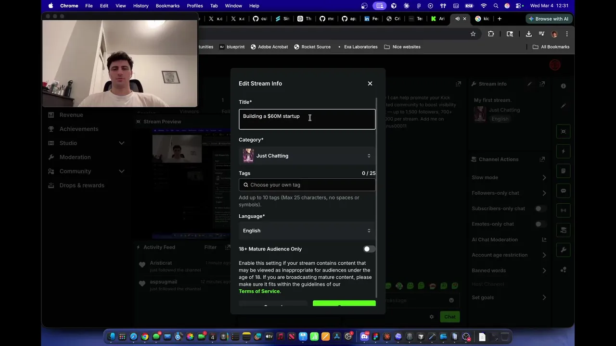This screenshot has width=616, height=346.
Task: Open Chrome downloads icon
Action: click(528, 34)
